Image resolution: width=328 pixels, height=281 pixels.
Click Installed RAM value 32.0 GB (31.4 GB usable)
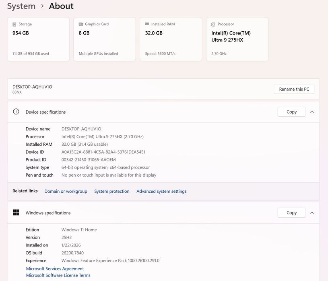85,145
